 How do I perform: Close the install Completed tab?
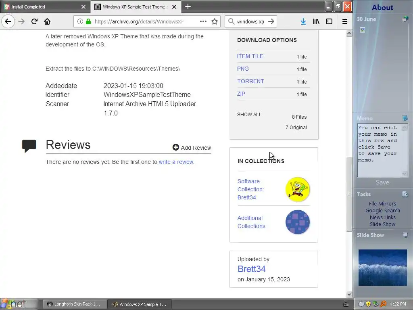tap(83, 7)
